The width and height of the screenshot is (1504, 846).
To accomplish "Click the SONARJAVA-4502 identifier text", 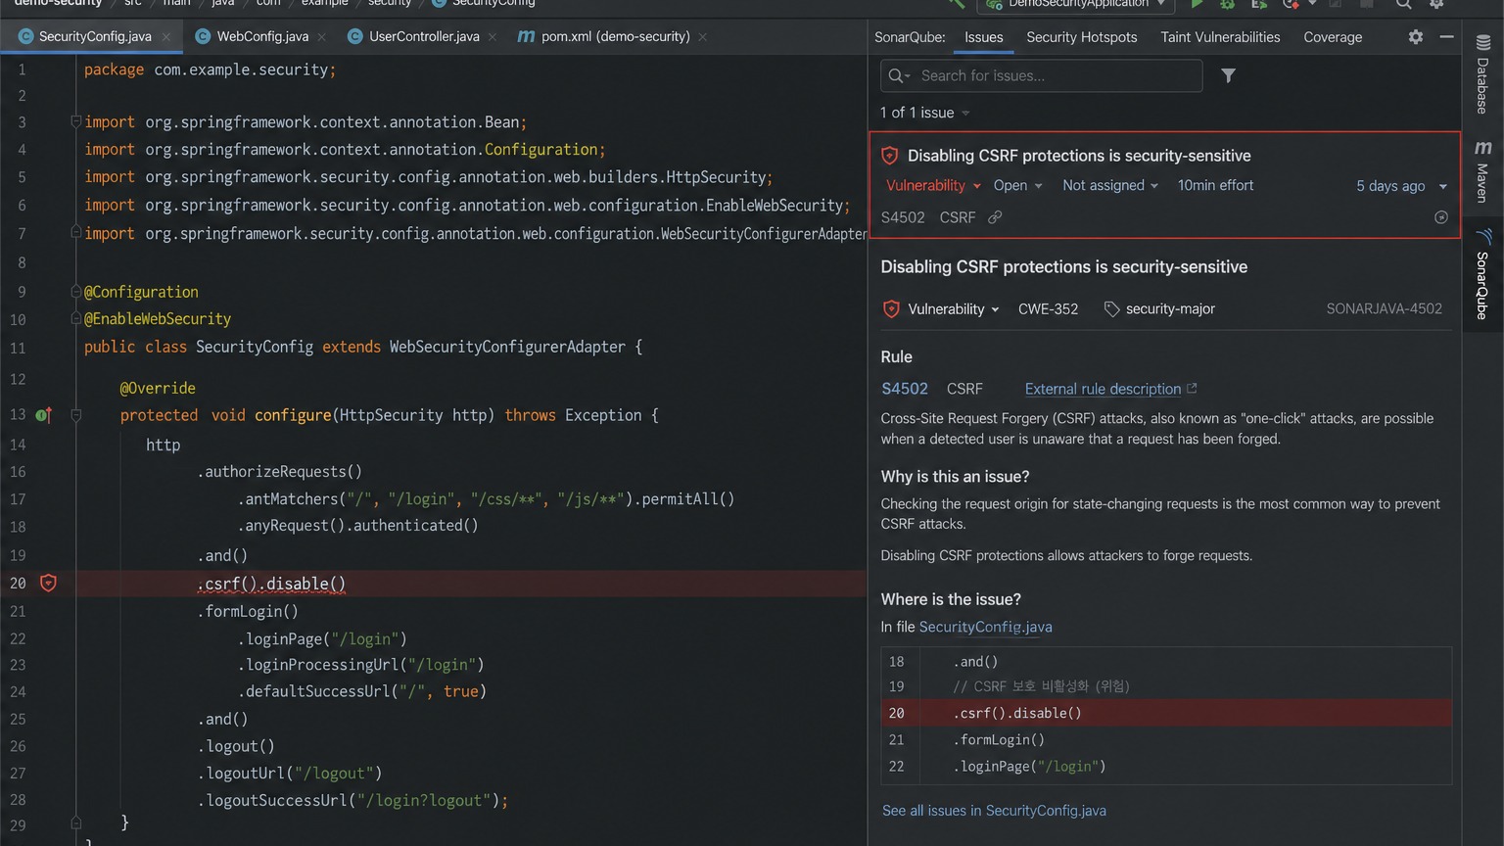I will (x=1384, y=308).
